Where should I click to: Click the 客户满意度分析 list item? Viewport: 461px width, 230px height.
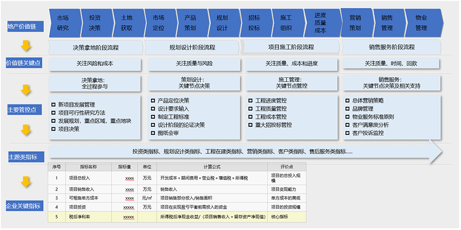click(371, 125)
